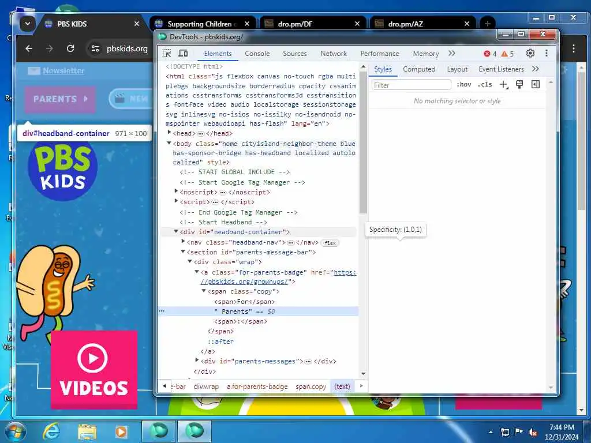Open the VIDEOS tile on PBS Kids page
This screenshot has width=591, height=443.
[94, 370]
